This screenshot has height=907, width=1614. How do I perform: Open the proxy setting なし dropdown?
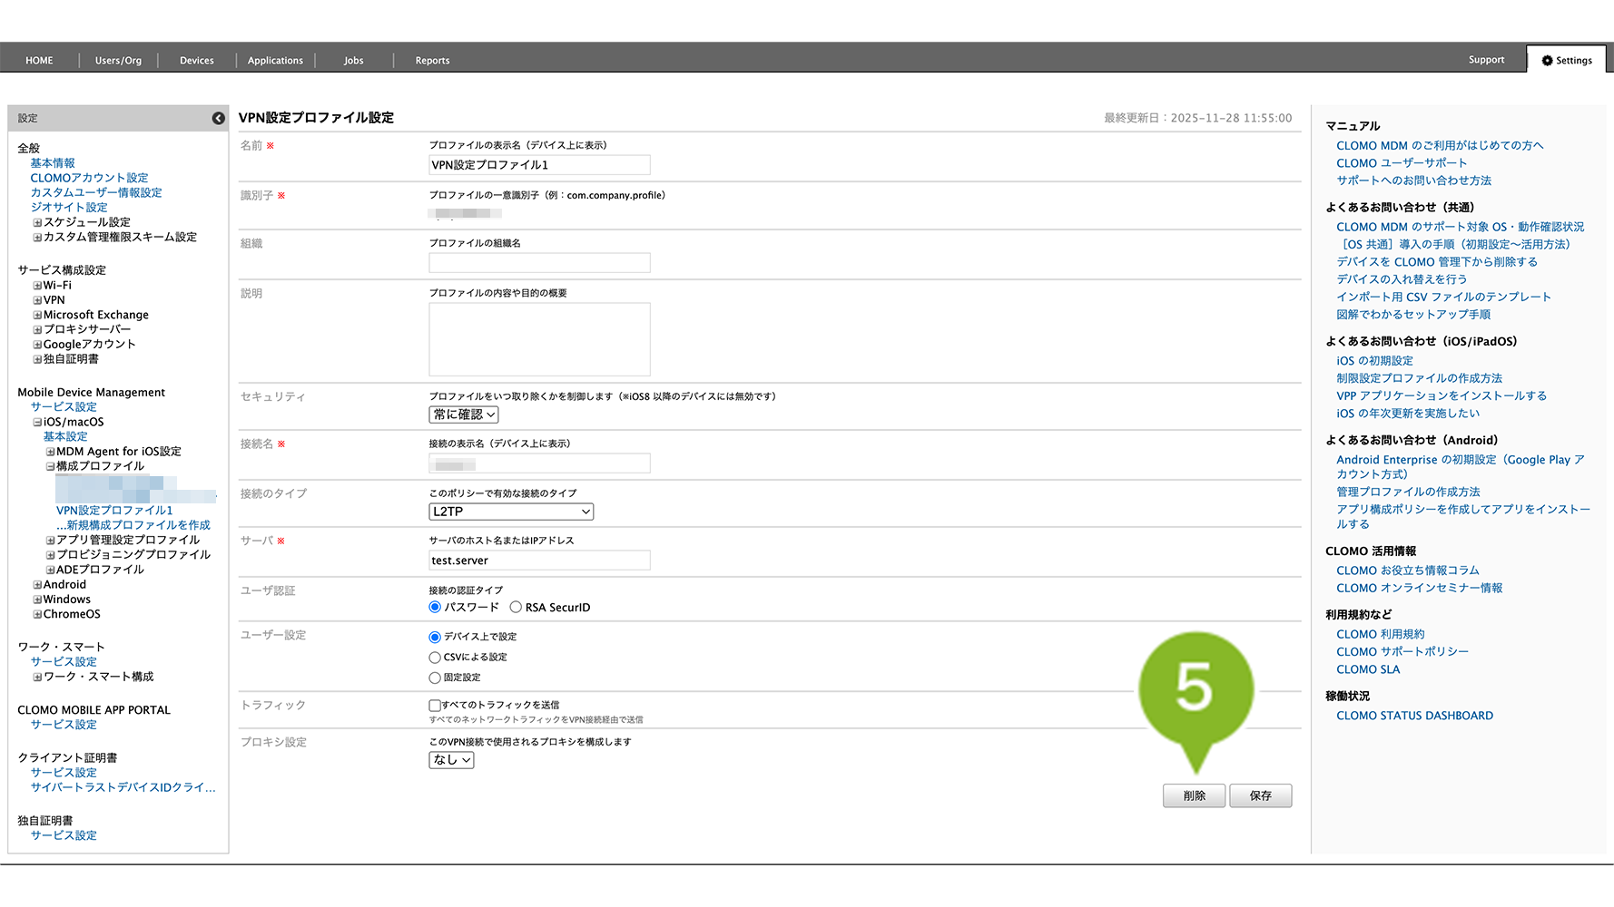pos(451,760)
